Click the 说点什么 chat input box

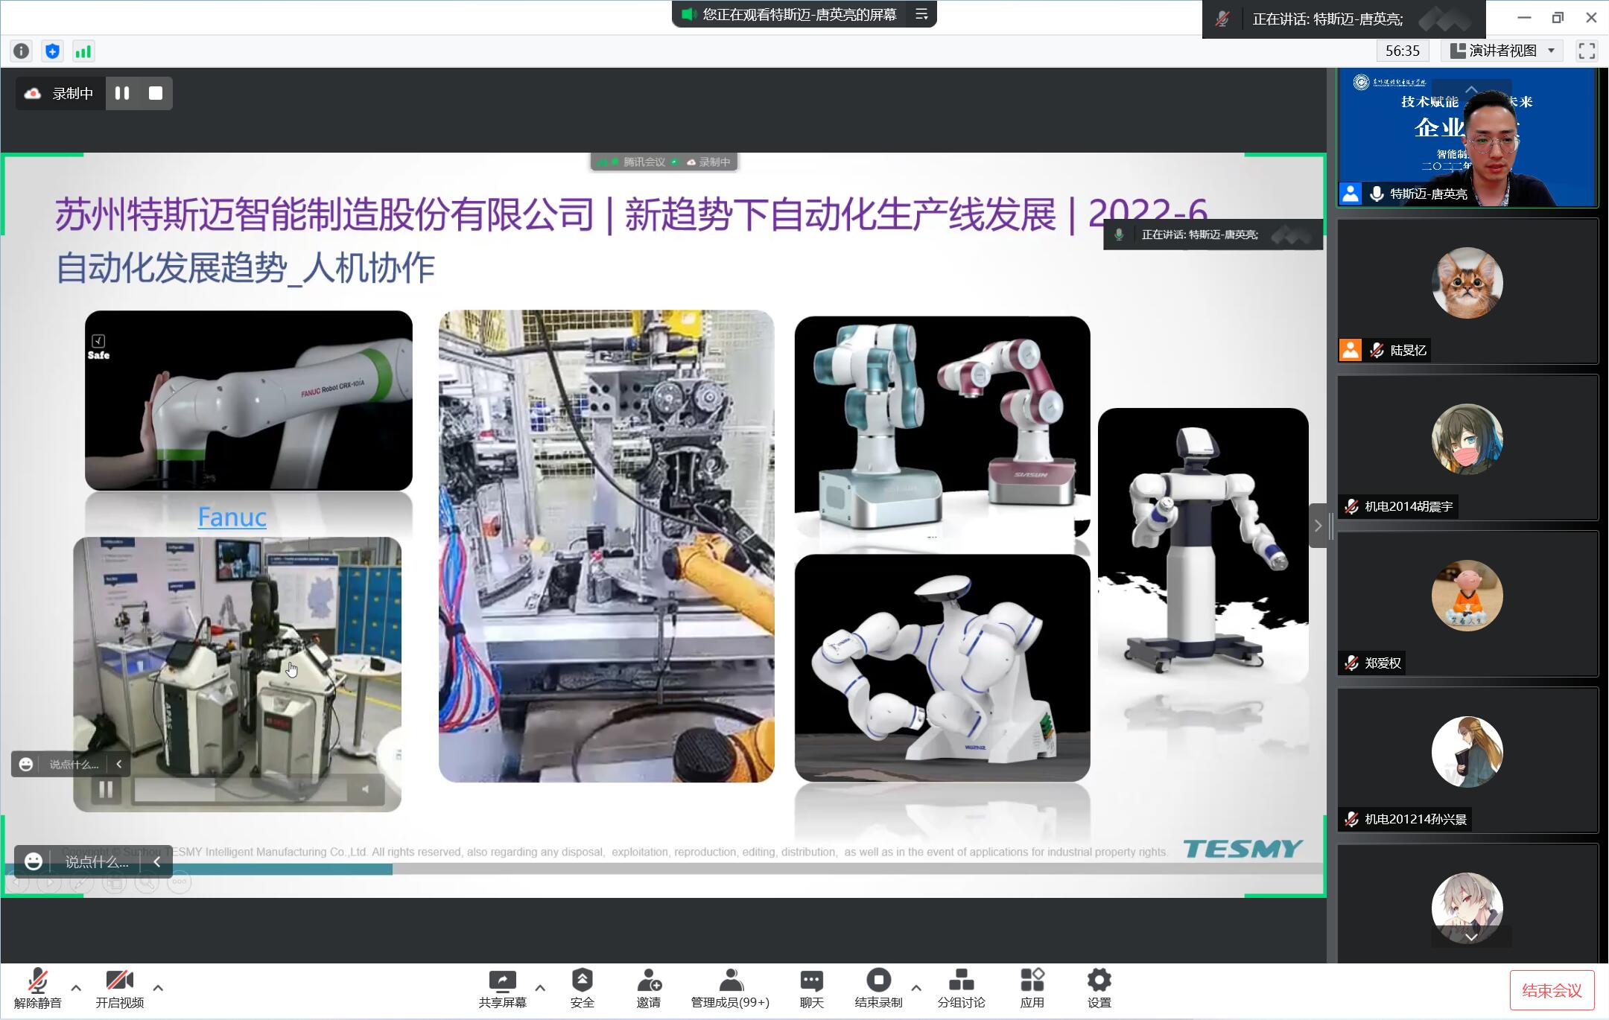click(x=96, y=861)
